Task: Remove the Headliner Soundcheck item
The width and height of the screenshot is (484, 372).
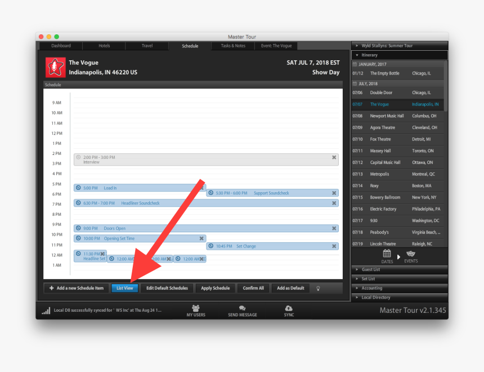Action: click(x=334, y=203)
